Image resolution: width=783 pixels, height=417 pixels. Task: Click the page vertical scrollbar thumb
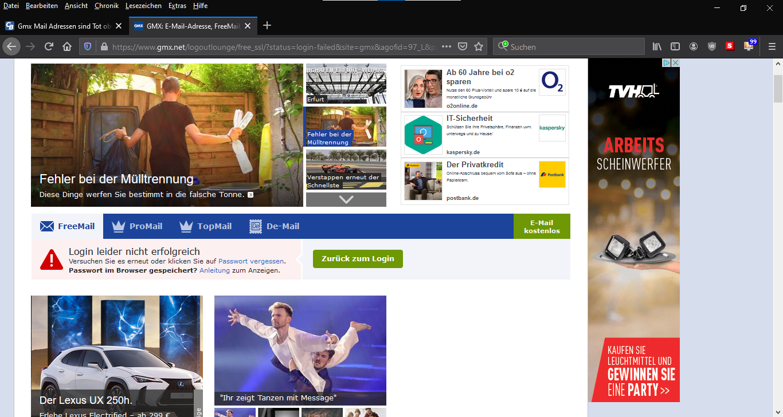point(778,88)
